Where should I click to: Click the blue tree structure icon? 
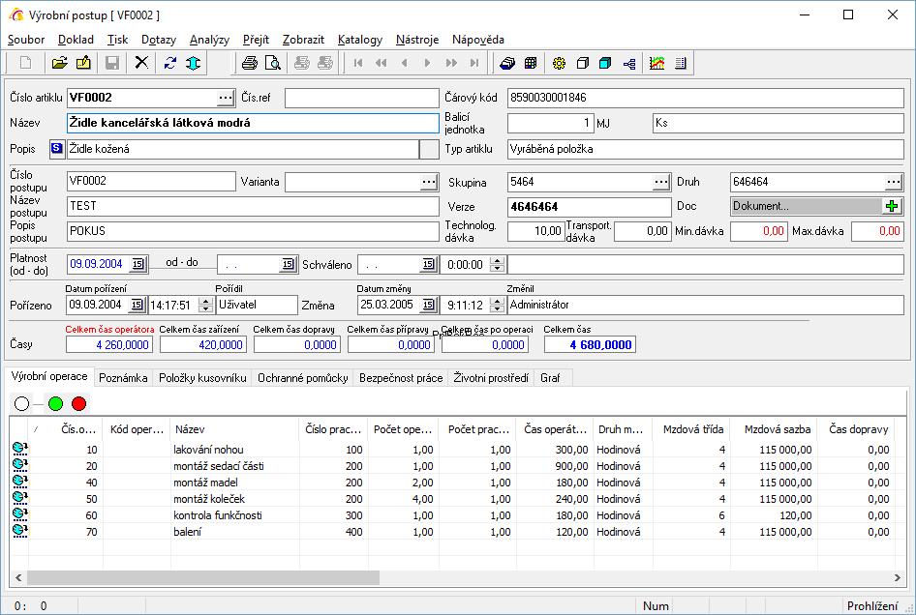point(629,63)
